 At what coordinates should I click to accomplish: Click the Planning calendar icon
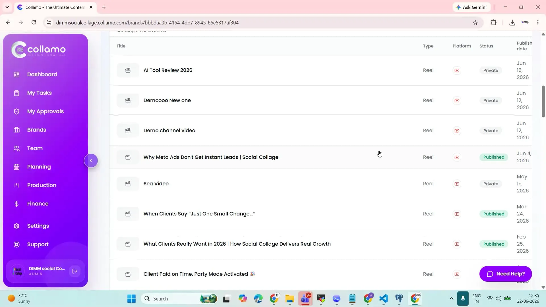(16, 167)
